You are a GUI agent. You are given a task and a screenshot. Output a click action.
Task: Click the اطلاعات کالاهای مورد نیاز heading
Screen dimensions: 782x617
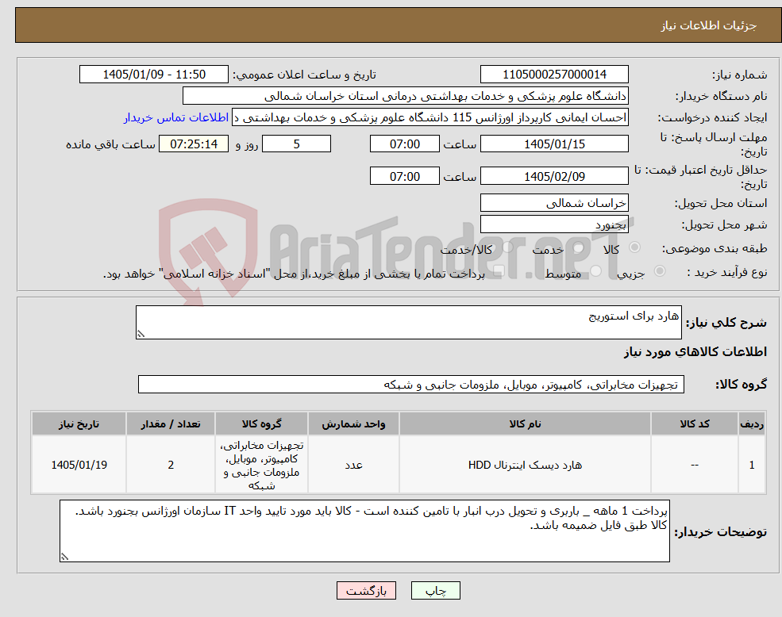click(x=695, y=352)
